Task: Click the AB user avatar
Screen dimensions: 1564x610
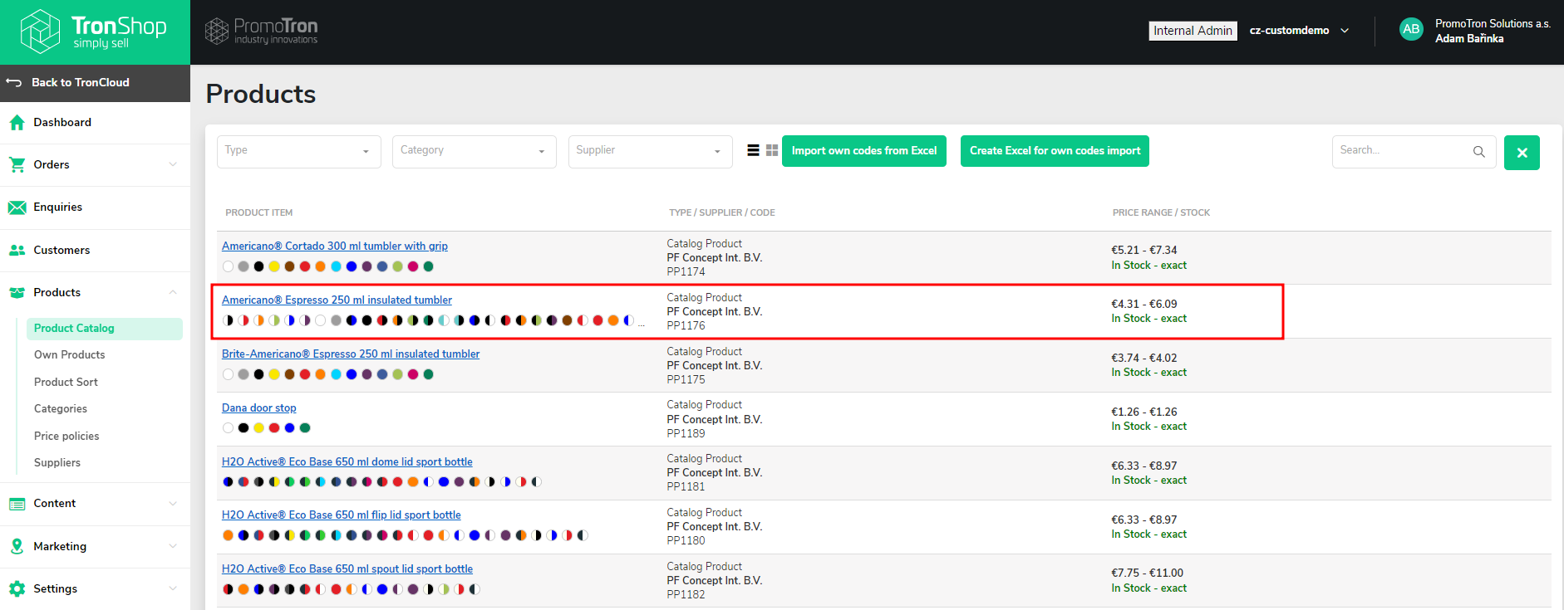Action: [x=1411, y=29]
